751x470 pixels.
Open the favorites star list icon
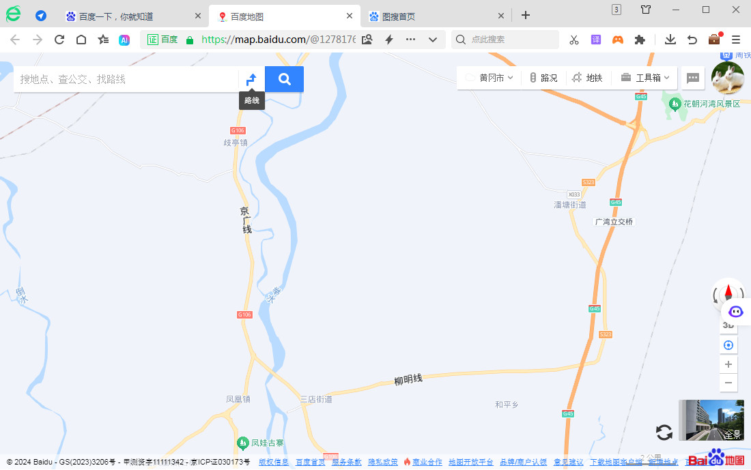[x=103, y=40]
